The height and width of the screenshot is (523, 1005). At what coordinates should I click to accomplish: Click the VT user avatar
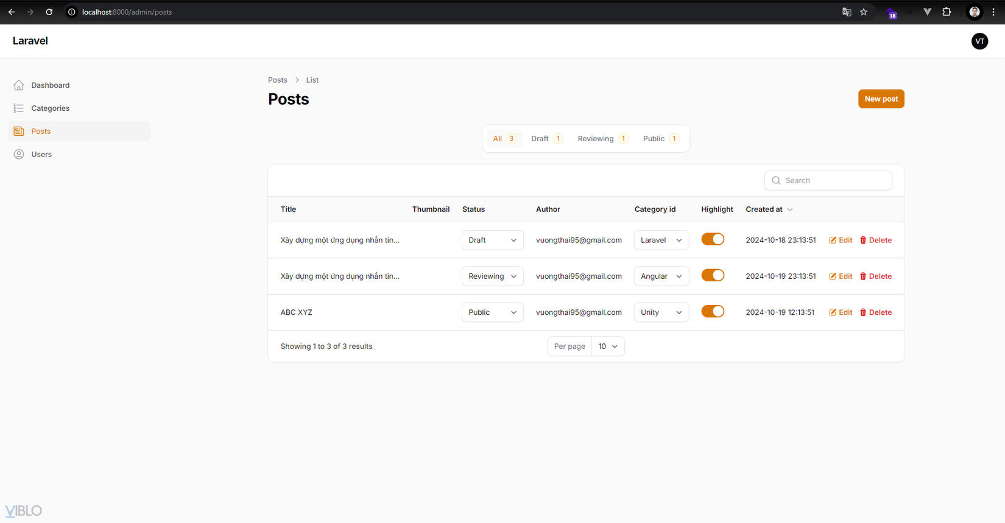(979, 41)
